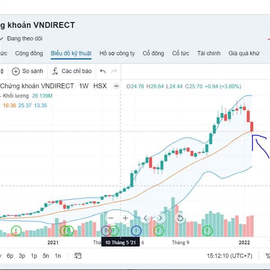Viewport: 270px width, 270px height.
Task: Select 1p time range
Action: click(34, 256)
